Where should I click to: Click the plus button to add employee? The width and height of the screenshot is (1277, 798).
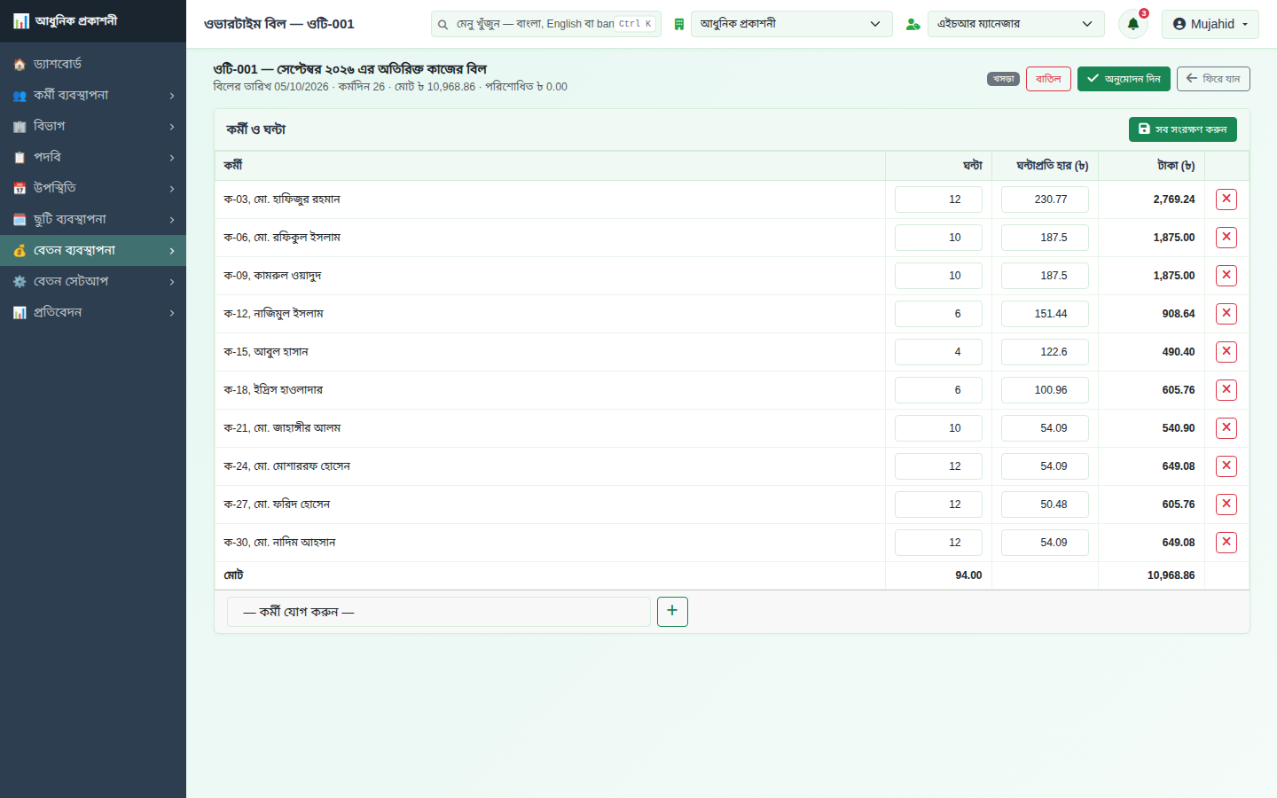tap(672, 612)
